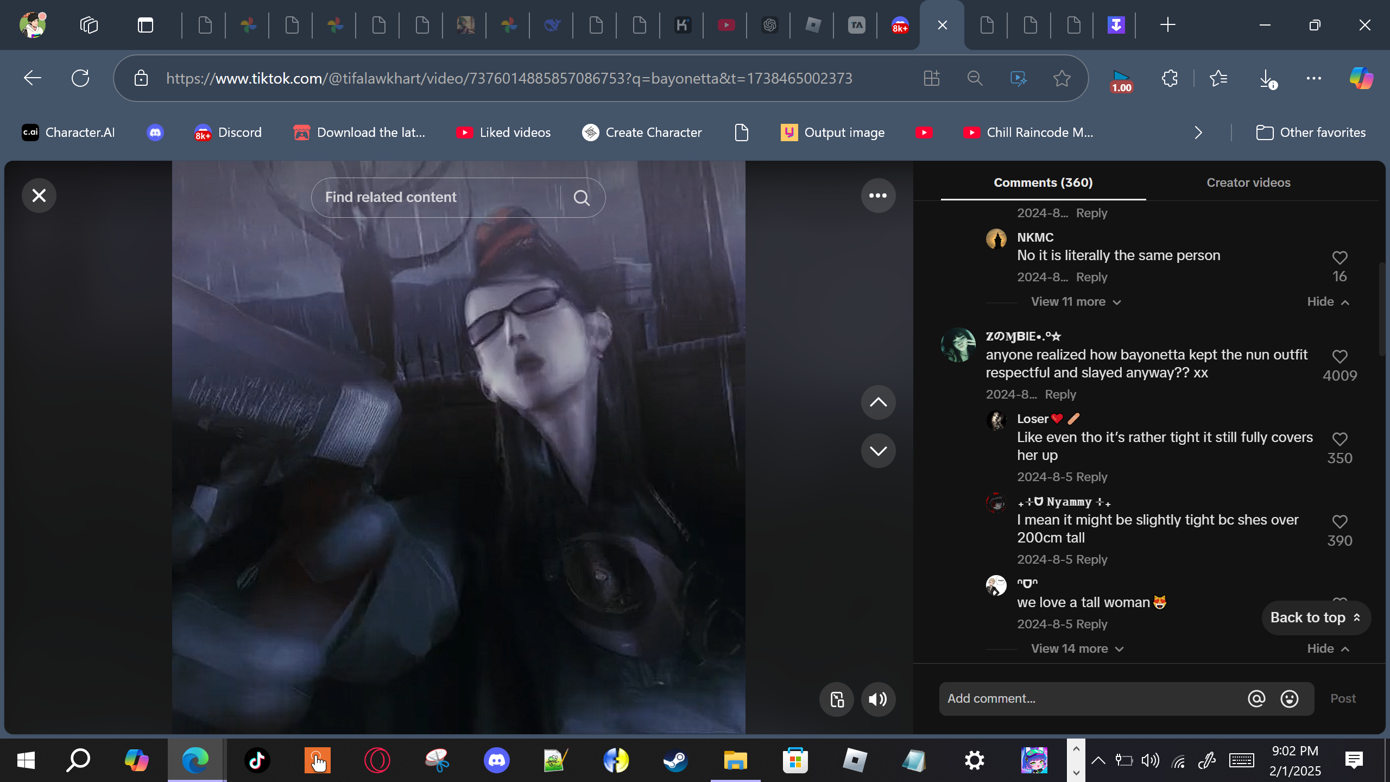The image size is (1390, 782).
Task: Mute the video sound
Action: point(878,699)
